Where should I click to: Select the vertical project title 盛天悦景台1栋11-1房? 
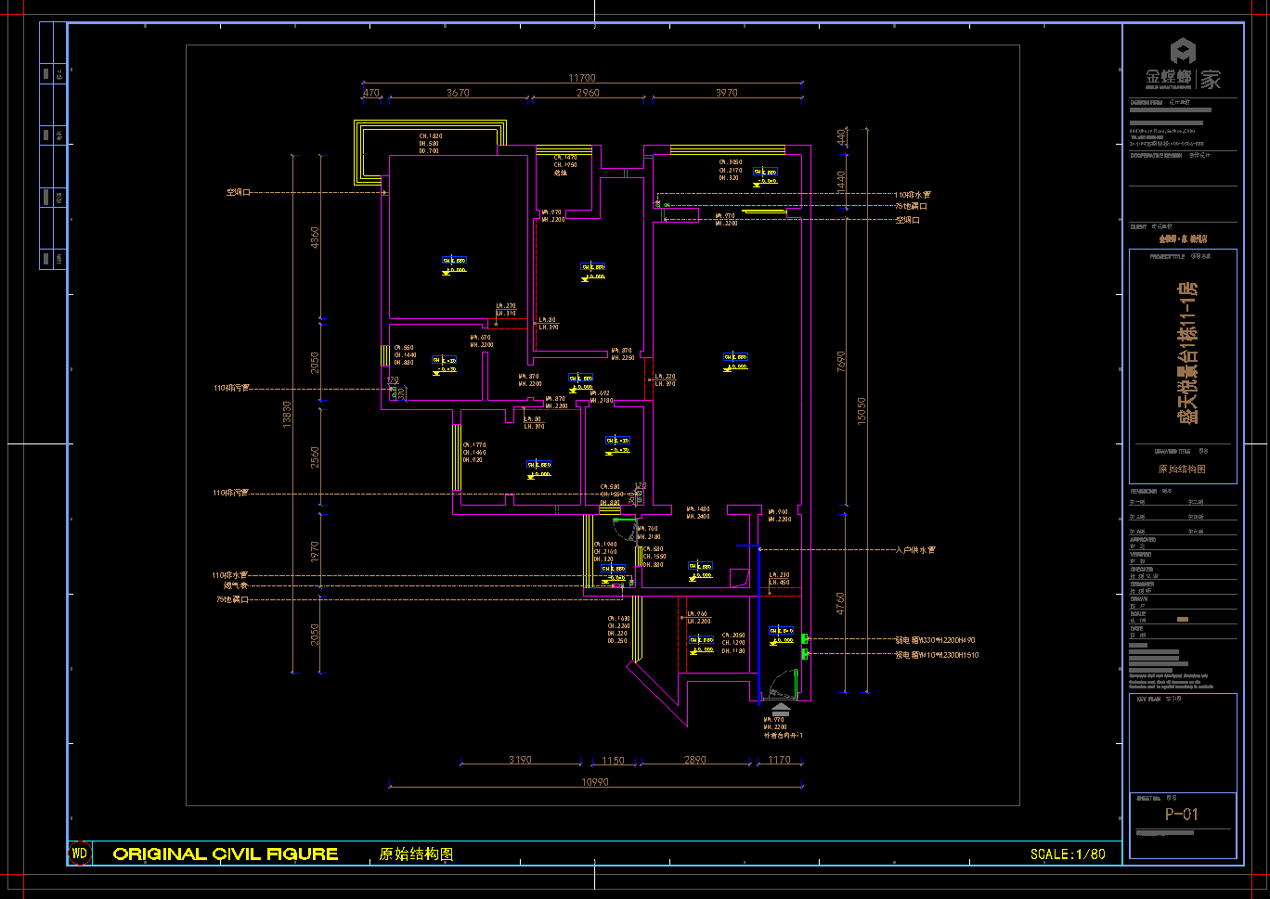coord(1188,352)
